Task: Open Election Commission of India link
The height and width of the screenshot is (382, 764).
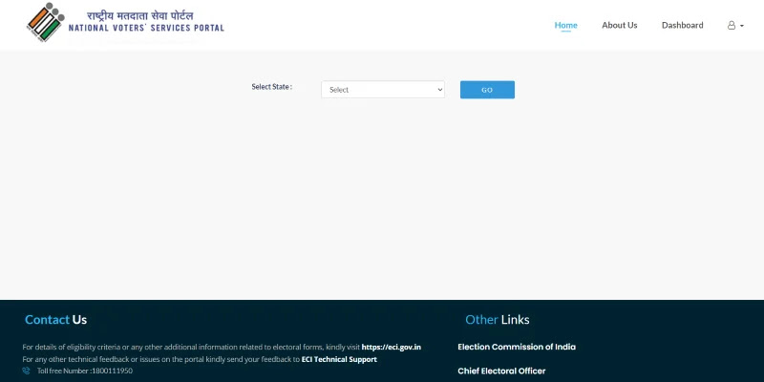Action: pyautogui.click(x=517, y=347)
